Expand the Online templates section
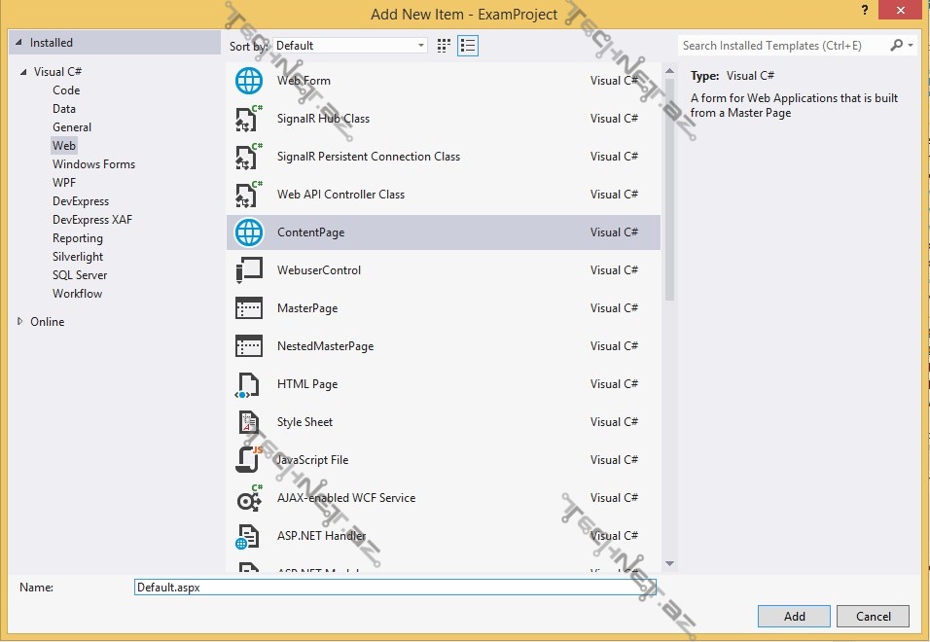 point(21,322)
